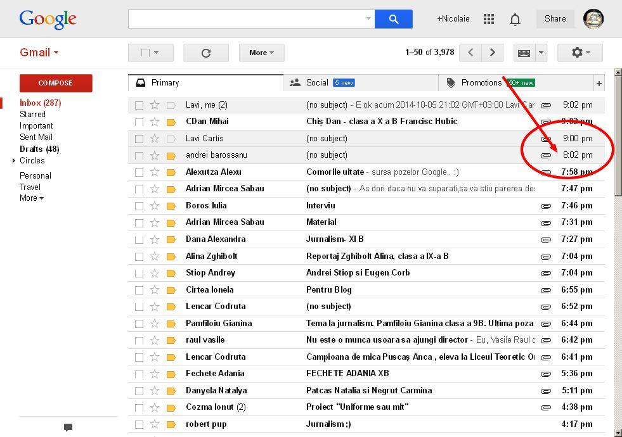
Task: Expand the More actions dropdown
Action: pos(261,53)
